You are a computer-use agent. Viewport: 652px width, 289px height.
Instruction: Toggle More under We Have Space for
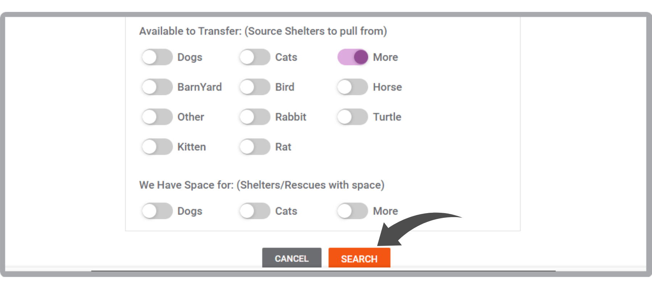352,211
